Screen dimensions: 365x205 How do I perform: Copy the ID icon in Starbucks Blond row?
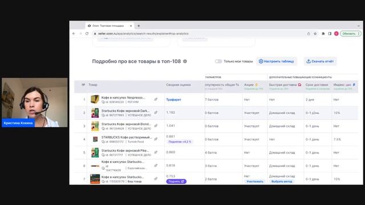(103, 129)
